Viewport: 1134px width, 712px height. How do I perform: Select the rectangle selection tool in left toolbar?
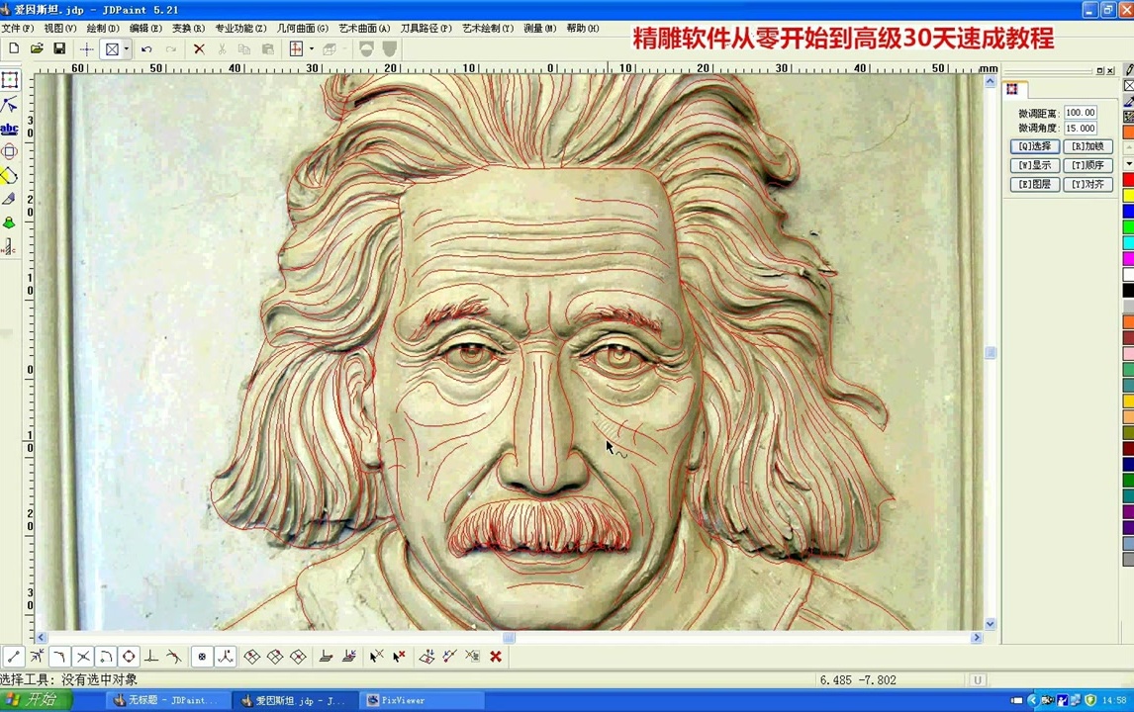point(10,80)
